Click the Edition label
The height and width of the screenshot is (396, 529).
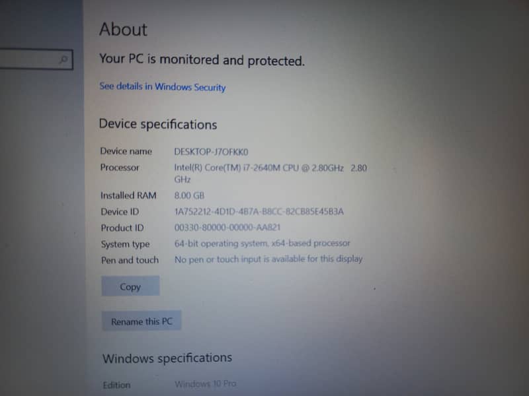coord(116,385)
